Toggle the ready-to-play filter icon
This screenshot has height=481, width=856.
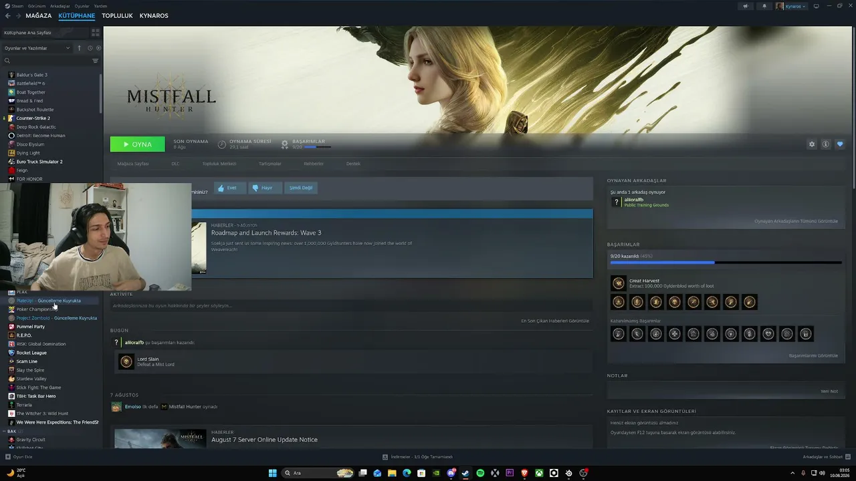(x=98, y=48)
